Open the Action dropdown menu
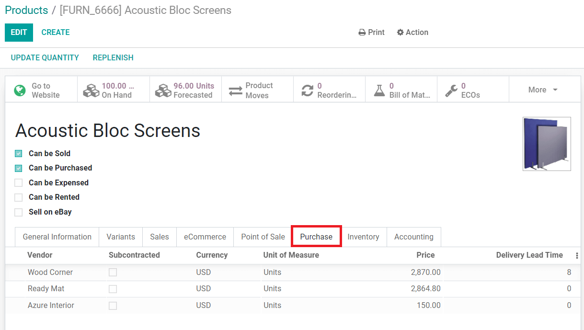The width and height of the screenshot is (584, 330). [412, 33]
